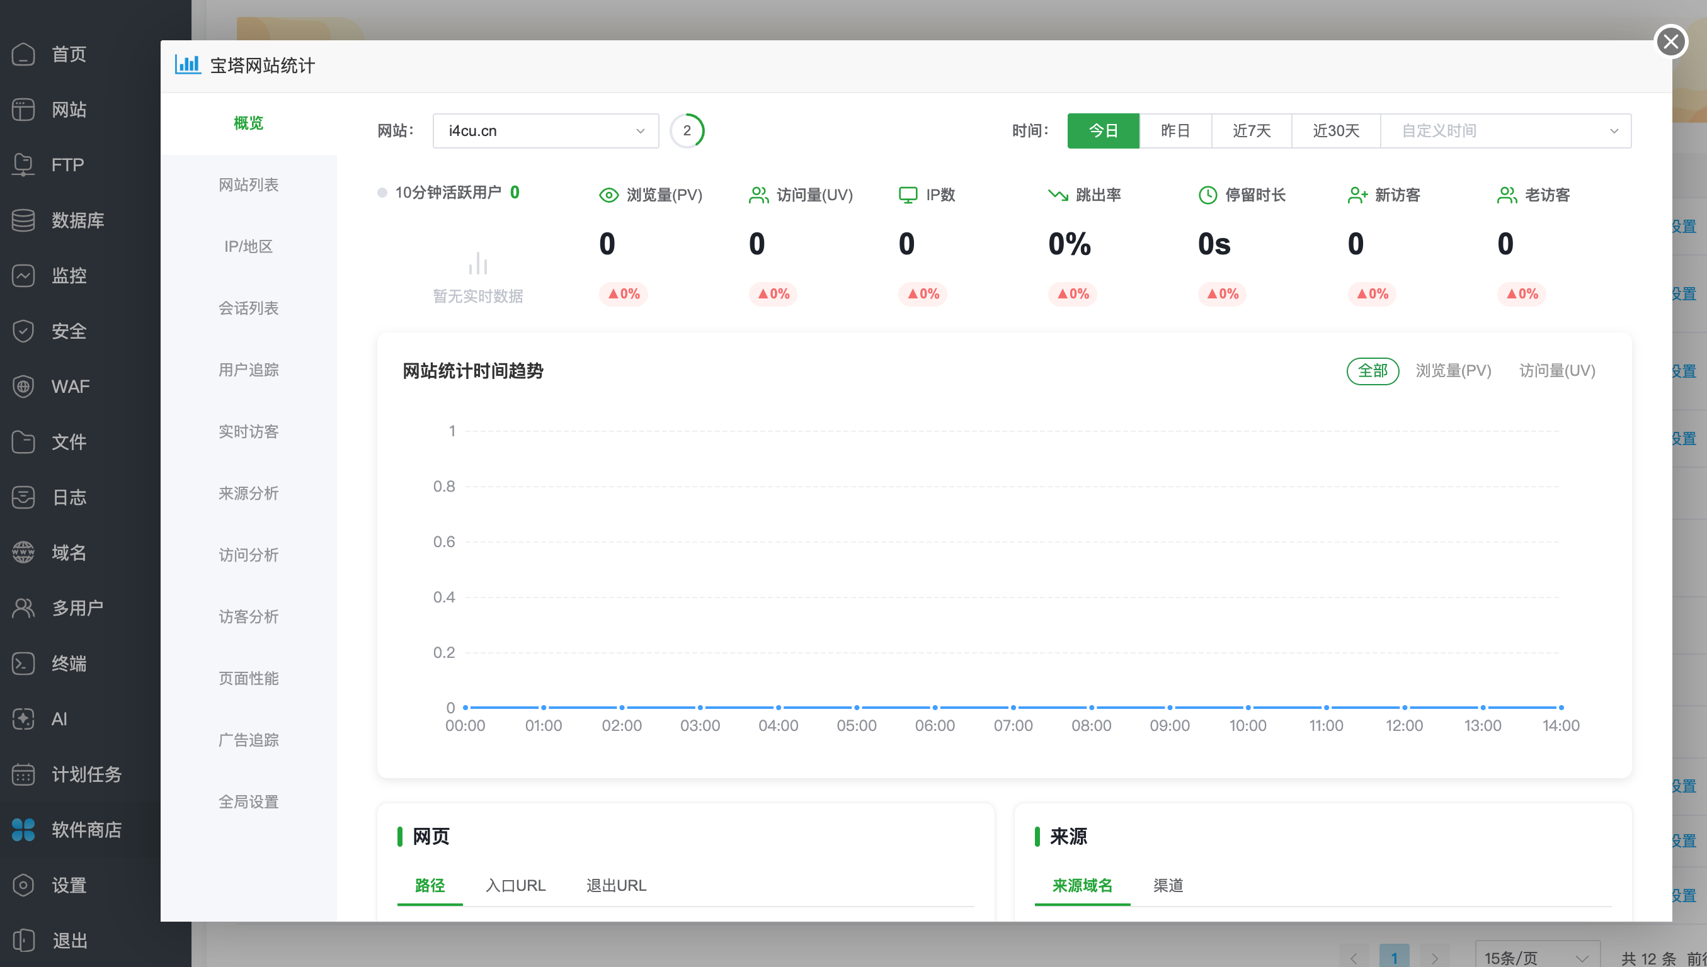Switch to 退出URL tab

tap(616, 885)
